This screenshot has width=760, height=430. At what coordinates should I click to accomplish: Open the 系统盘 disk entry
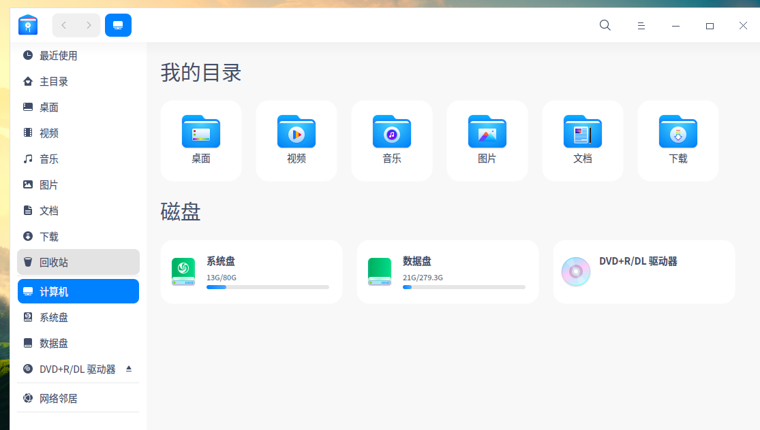pyautogui.click(x=252, y=271)
